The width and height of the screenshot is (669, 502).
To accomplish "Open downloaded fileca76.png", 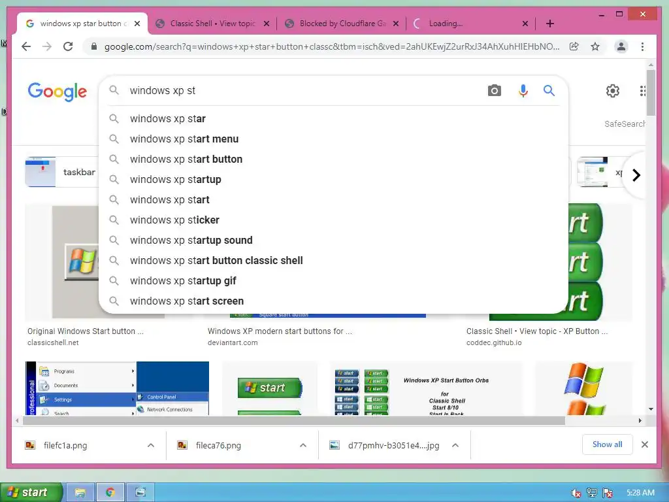I will [x=218, y=445].
